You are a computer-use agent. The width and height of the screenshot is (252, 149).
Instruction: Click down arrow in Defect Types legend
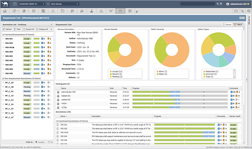[x=234, y=77]
